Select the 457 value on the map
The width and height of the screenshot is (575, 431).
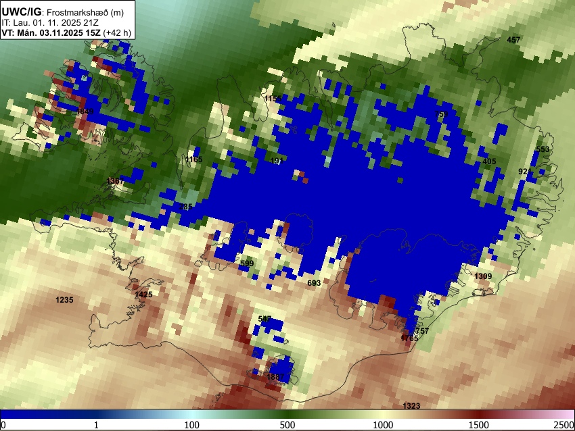[x=513, y=40]
